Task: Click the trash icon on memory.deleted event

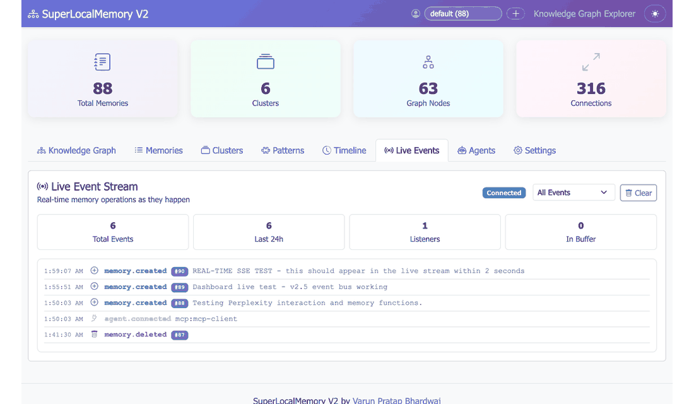Action: [94, 335]
